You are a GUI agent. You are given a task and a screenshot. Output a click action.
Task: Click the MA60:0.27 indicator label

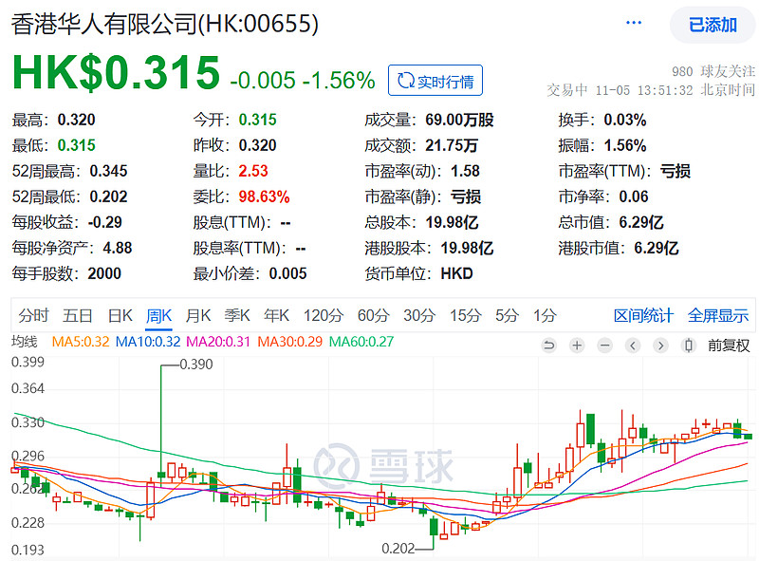(x=361, y=342)
